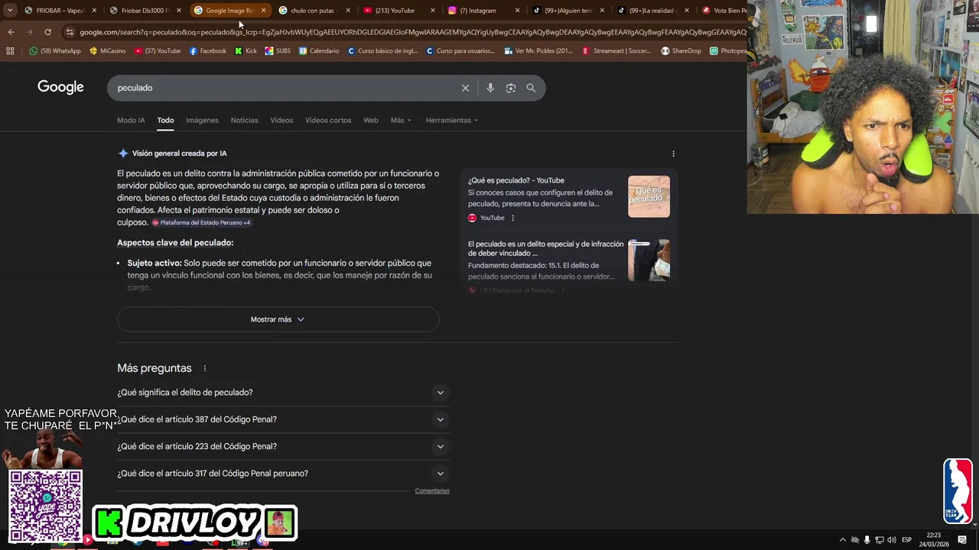Open the Curso para usuarios bookmark
Image resolution: width=979 pixels, height=550 pixels.
[460, 51]
